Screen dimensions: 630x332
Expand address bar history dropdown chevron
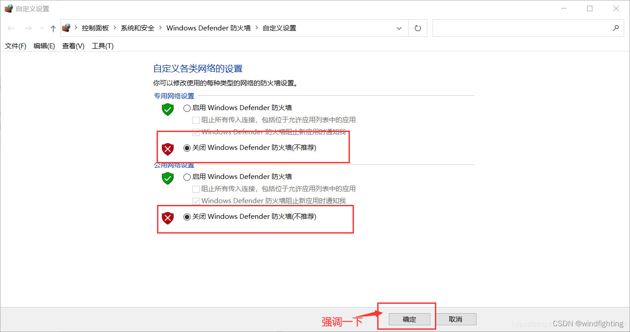399,28
